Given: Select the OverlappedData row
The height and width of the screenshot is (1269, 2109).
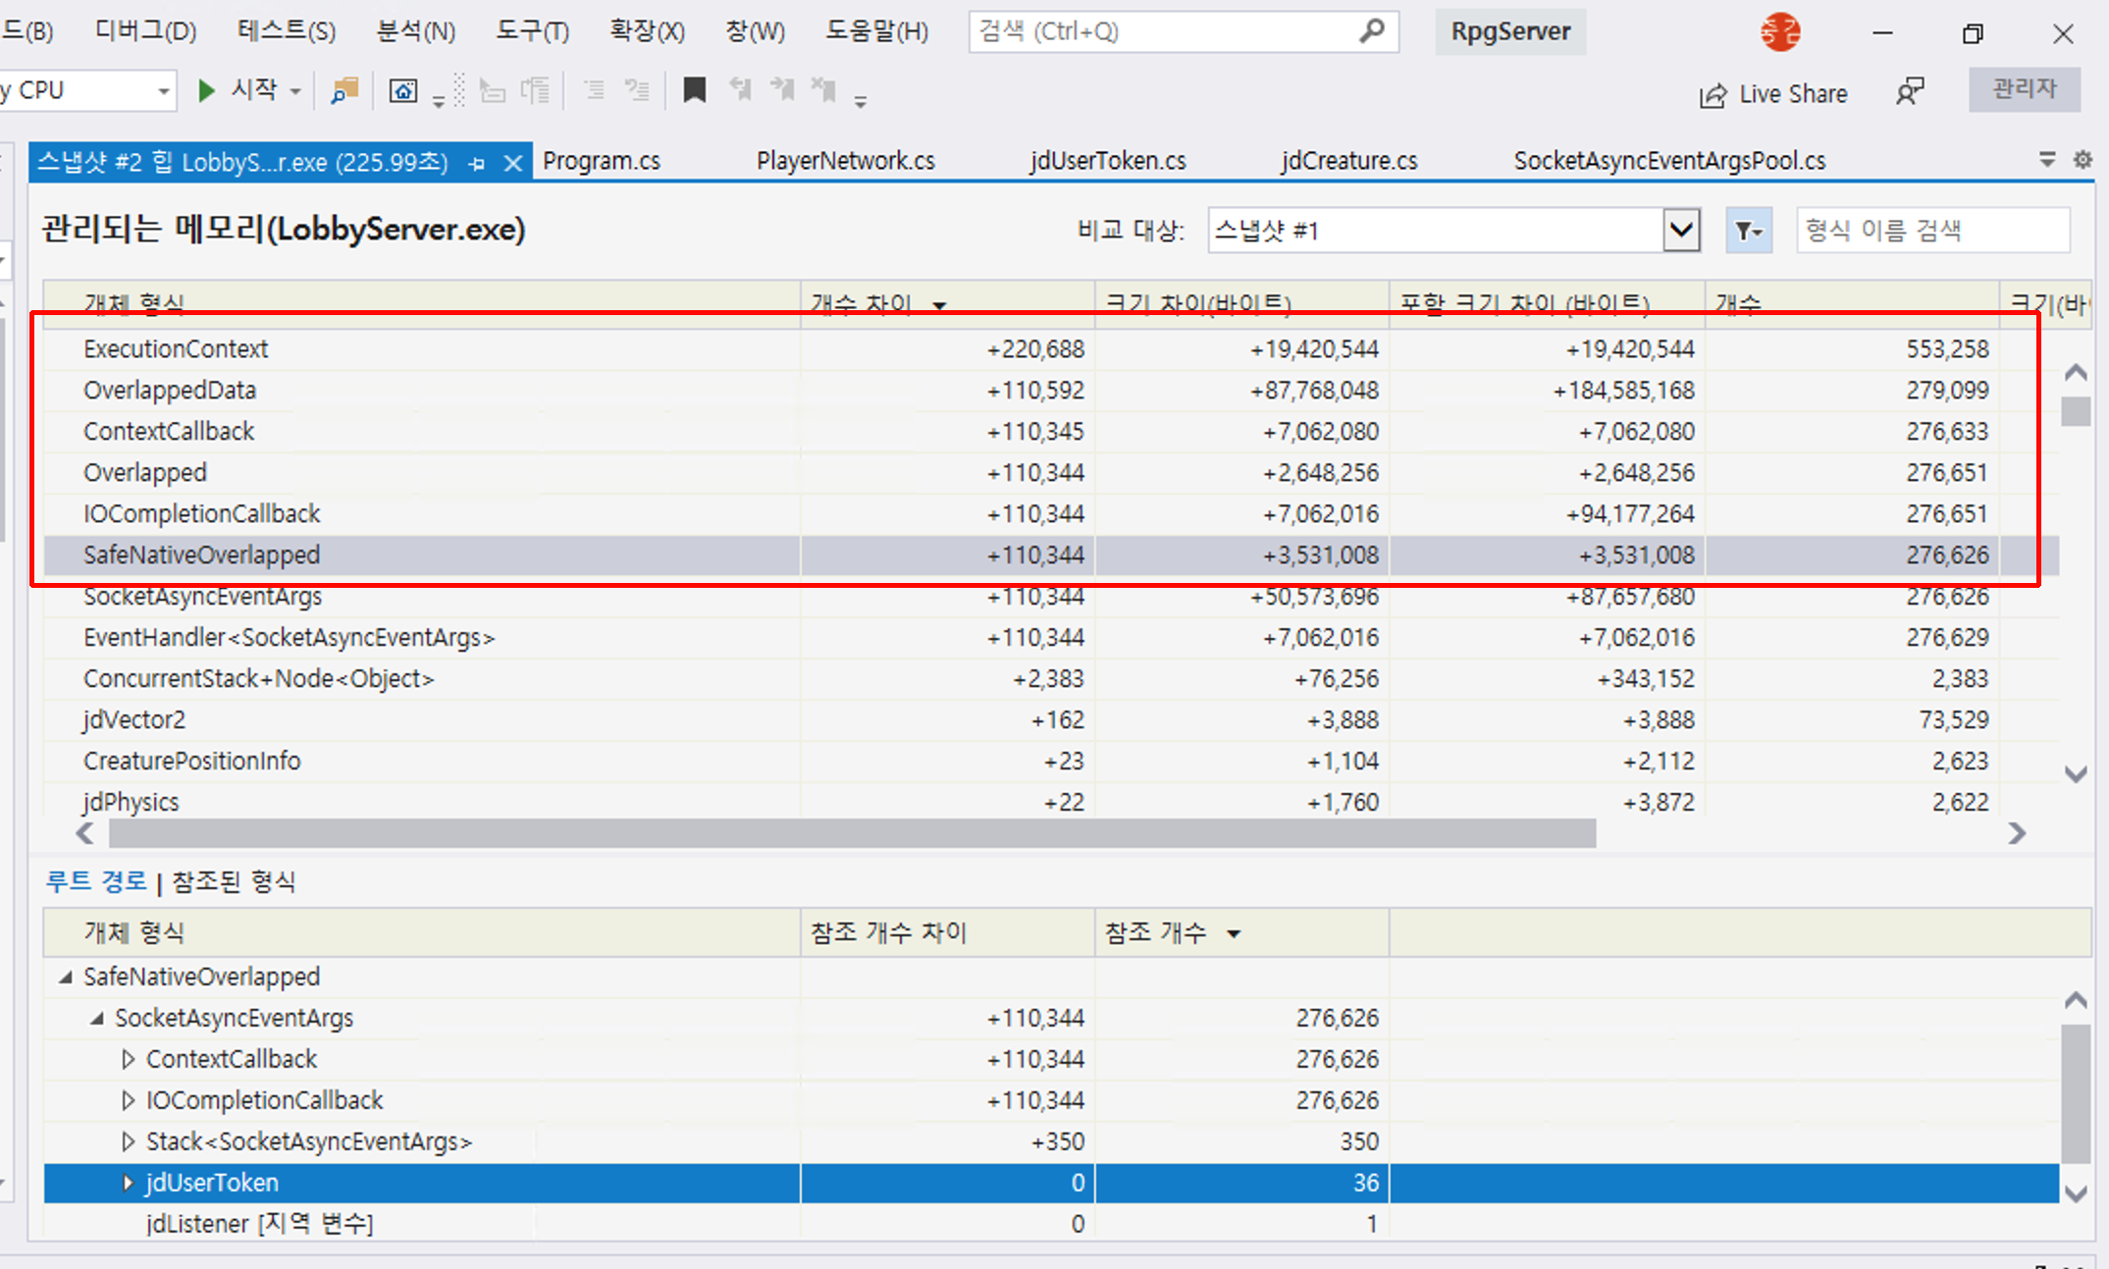Looking at the screenshot, I should [x=1050, y=391].
